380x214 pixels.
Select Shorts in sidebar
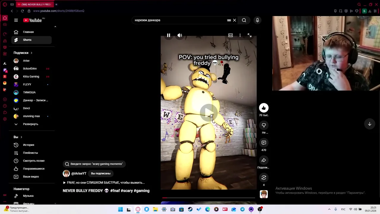31,40
